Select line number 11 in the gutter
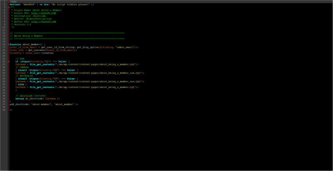333x171 pixels. pyautogui.click(x=4, y=30)
